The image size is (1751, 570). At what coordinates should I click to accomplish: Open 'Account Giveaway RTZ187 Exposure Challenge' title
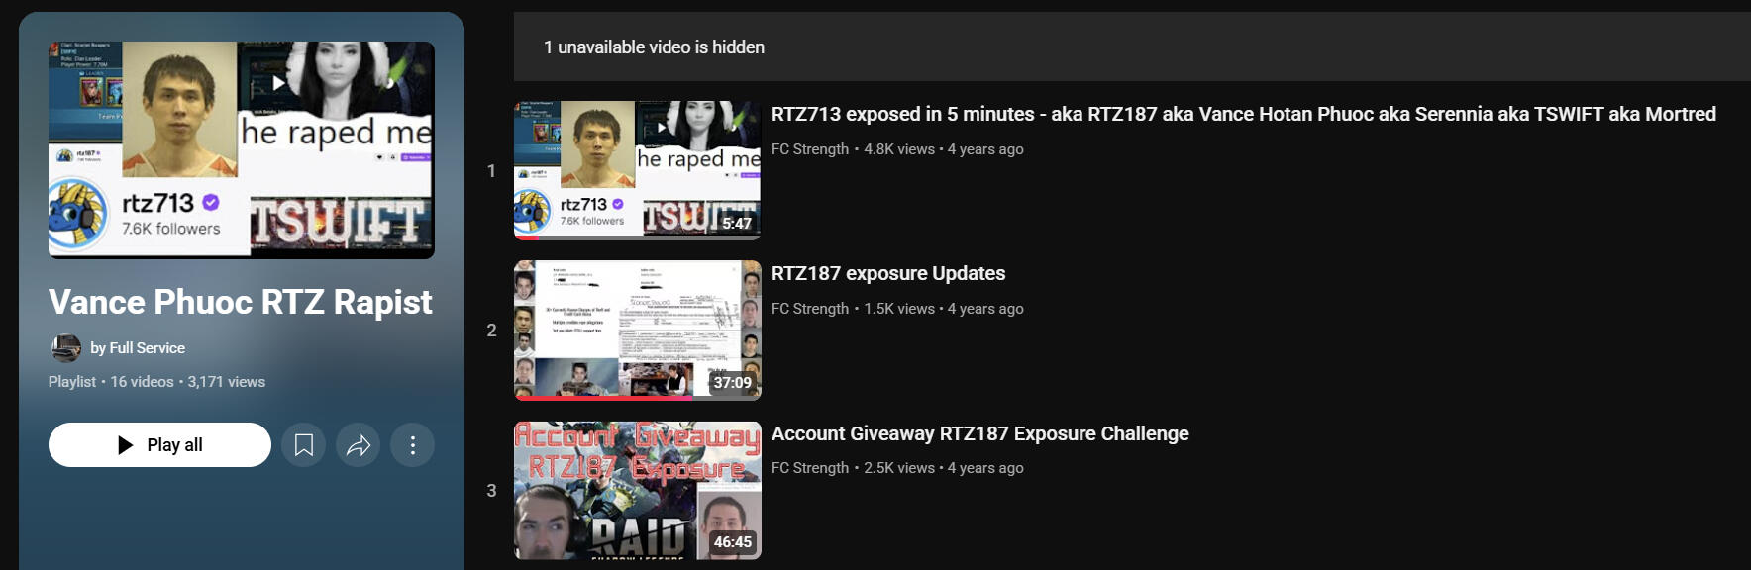click(980, 433)
